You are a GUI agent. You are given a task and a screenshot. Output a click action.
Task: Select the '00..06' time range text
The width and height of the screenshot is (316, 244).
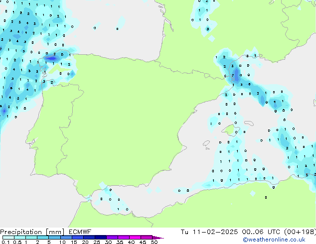(253, 232)
